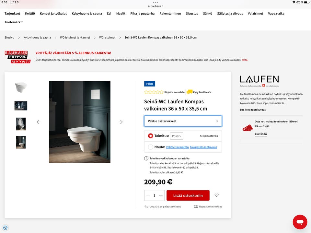
Task: Add product to favorites with heart icon
Action: [x=217, y=195]
